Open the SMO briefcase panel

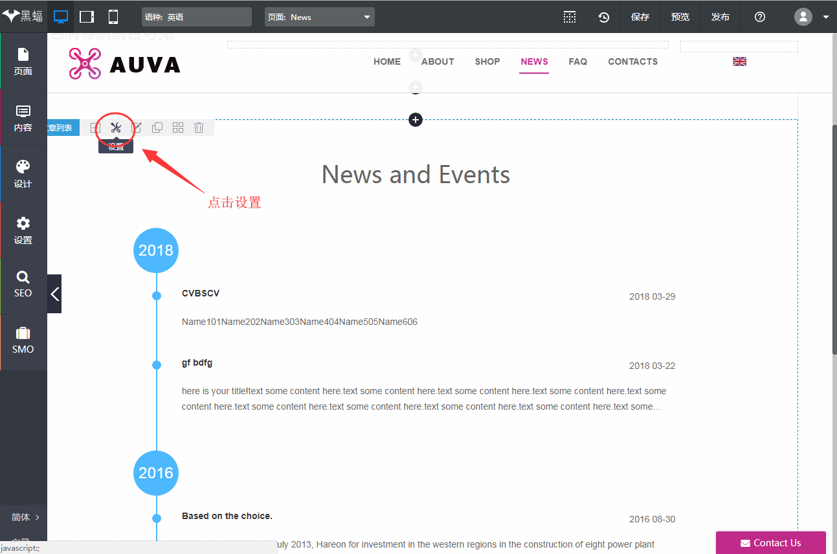23,340
